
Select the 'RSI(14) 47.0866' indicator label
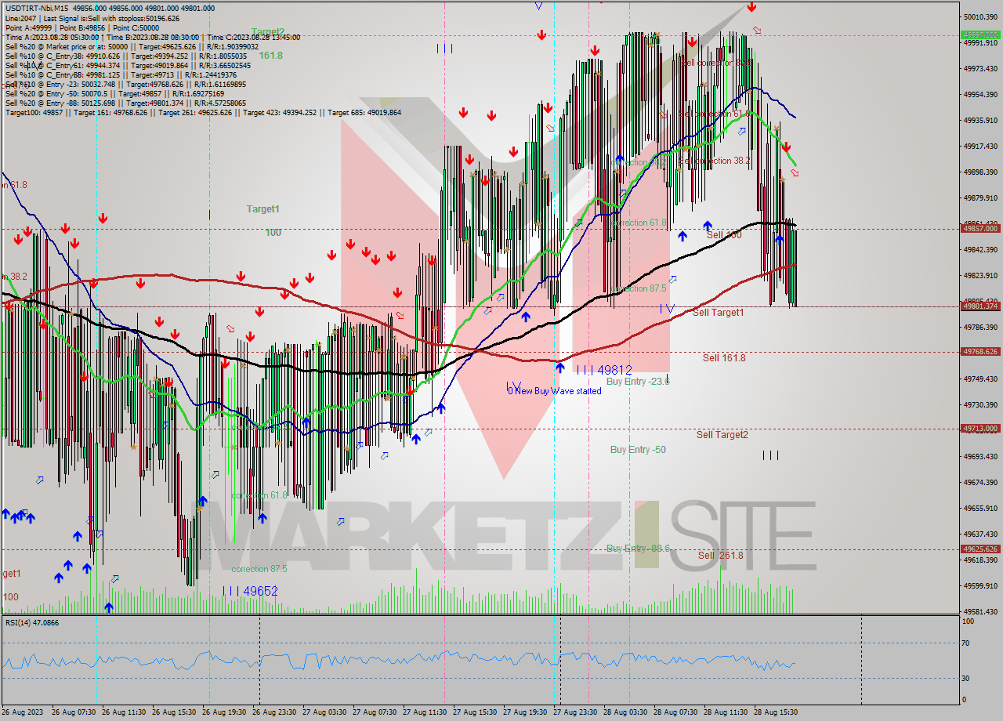click(32, 622)
